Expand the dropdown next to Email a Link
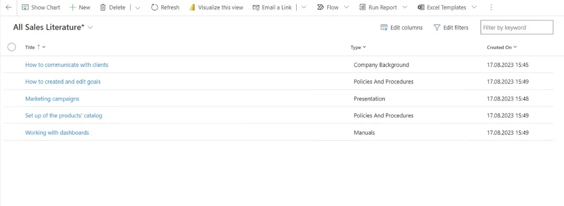564x206 pixels. click(304, 7)
